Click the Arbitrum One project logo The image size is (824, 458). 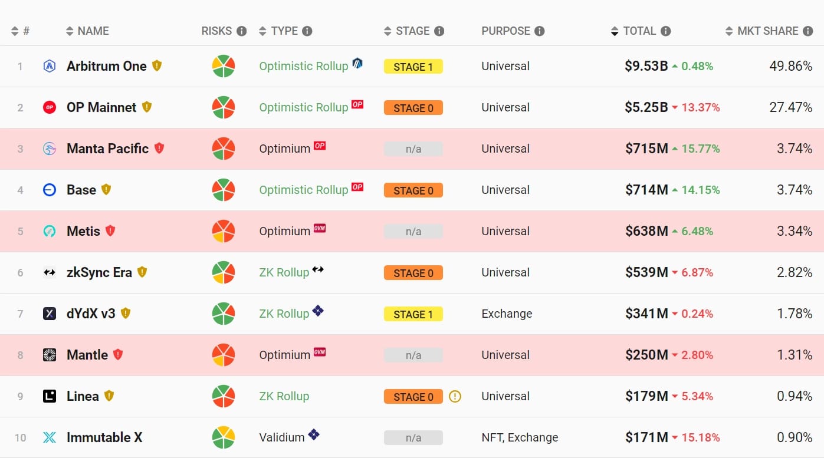point(50,66)
